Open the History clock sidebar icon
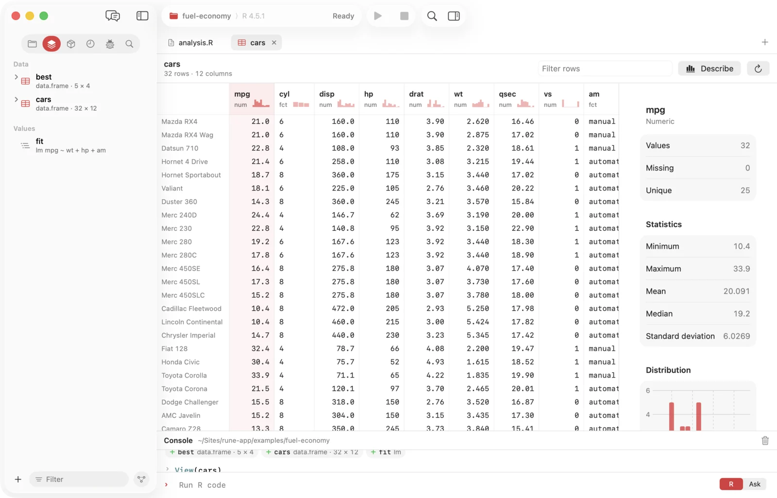This screenshot has height=498, width=777. [x=90, y=44]
